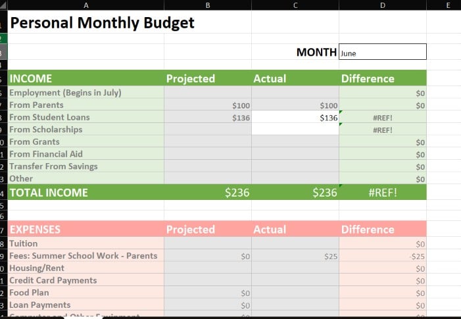Click the expenses Projected column heading
The image size is (461, 319).
[x=208, y=229]
